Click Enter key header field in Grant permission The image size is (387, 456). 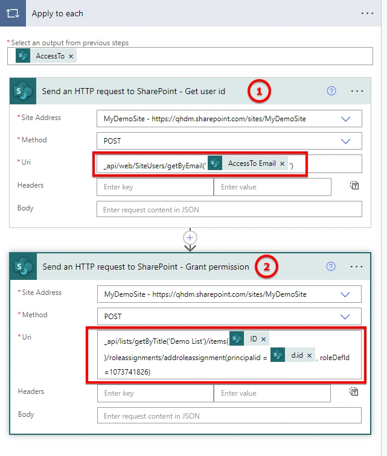(155, 393)
